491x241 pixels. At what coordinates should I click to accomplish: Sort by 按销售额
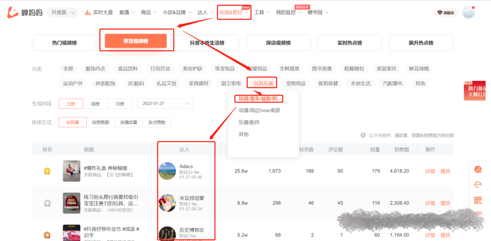click(x=100, y=122)
